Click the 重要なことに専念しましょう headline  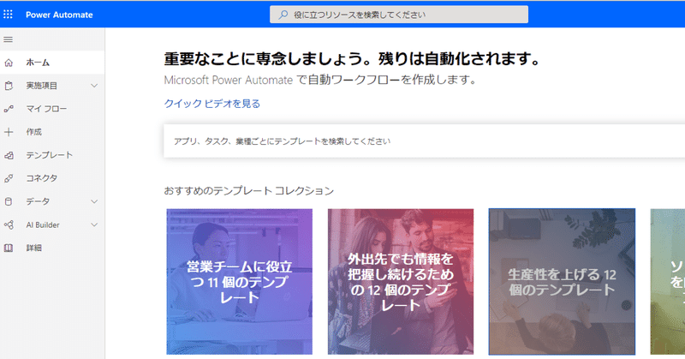(353, 58)
